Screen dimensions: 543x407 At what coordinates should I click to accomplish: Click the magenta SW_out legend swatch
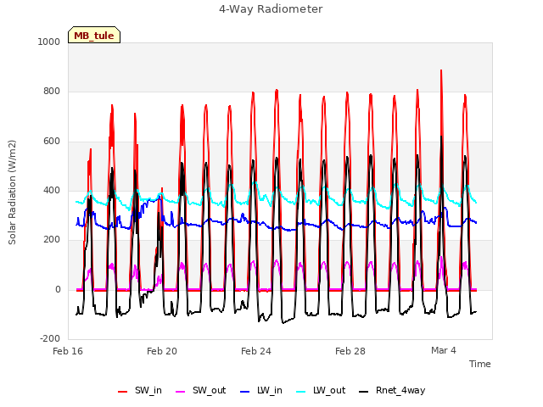click(181, 392)
